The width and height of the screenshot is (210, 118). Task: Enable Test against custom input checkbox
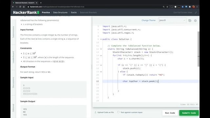[118, 112]
